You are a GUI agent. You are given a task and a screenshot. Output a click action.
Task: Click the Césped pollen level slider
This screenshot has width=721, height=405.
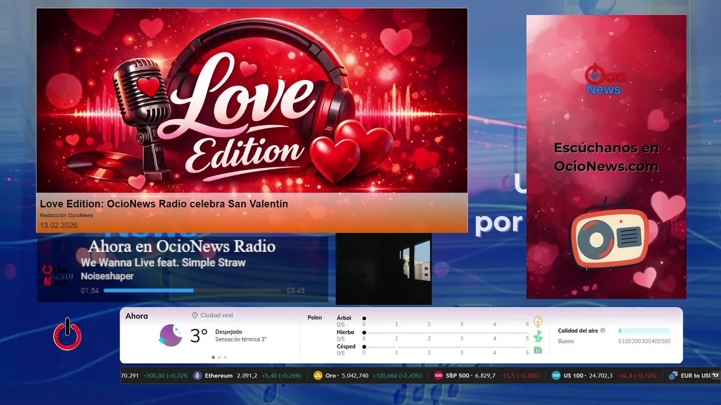coord(446,347)
